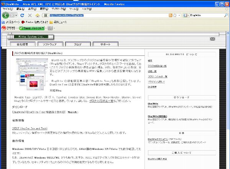Screen dimensions: 230x169
Task: Open the よく見るページ bookmark folder
Action: click(x=11, y=22)
